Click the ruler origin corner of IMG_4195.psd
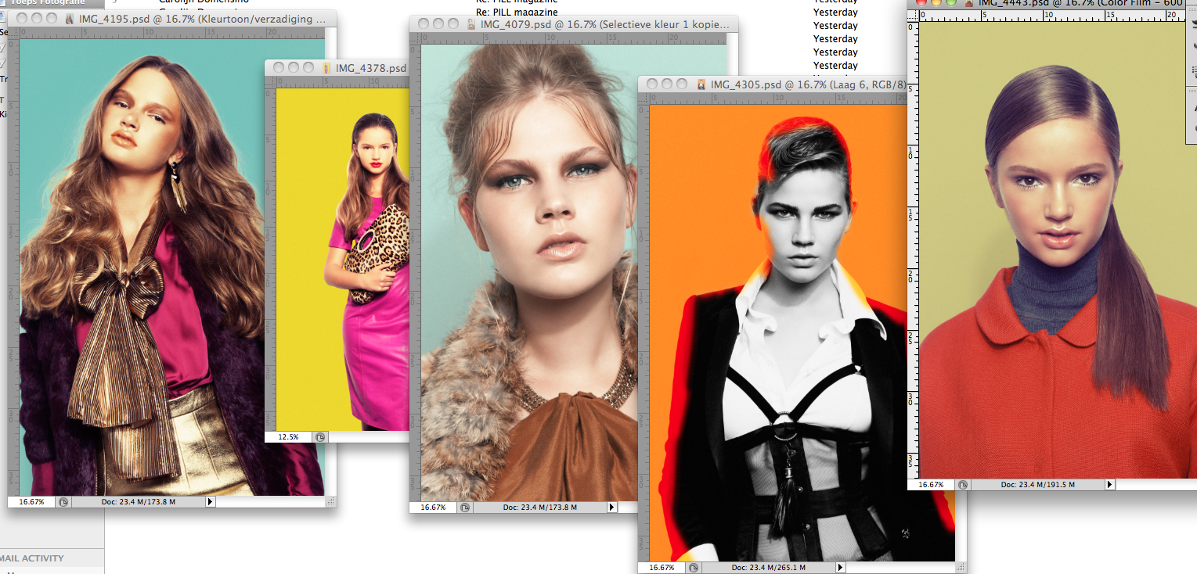 pyautogui.click(x=14, y=34)
